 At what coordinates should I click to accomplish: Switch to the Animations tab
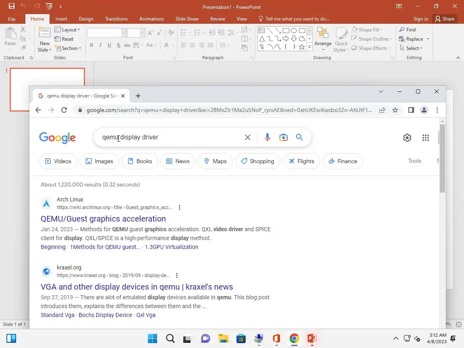pos(151,19)
